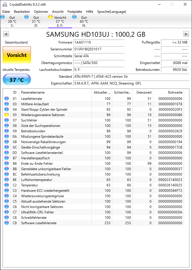Screen dimensions: 192x270
Task: Click status icon for Wiederzuweisungsereignisse
Action: (x=7, y=196)
